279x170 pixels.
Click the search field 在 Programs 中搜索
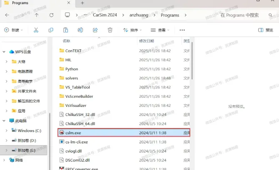click(240, 15)
